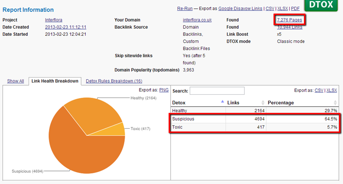Open the 10,944 Links found link

tap(289, 27)
